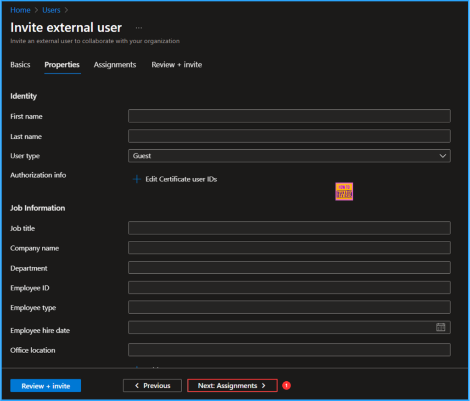Screen dimensions: 470x401
Task: Click the HowToManageDevices logo sticker
Action: (344, 191)
